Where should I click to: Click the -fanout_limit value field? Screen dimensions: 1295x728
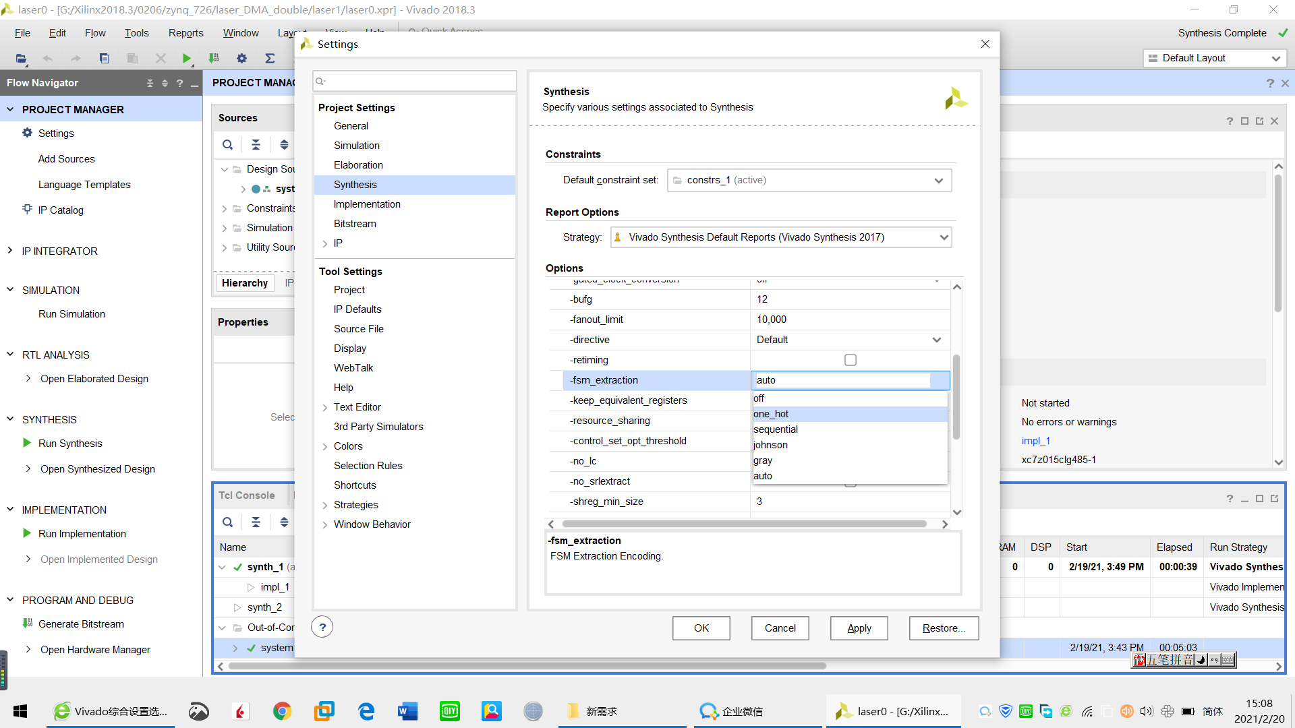[850, 320]
